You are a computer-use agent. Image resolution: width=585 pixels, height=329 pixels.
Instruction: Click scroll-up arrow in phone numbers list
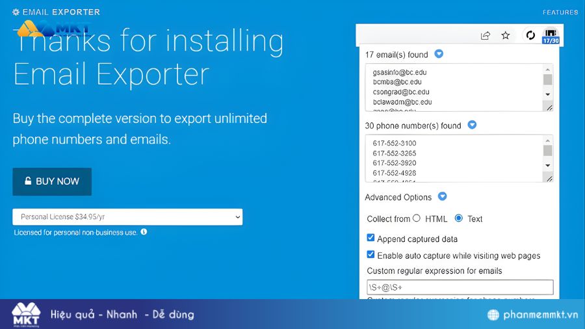tap(548, 140)
